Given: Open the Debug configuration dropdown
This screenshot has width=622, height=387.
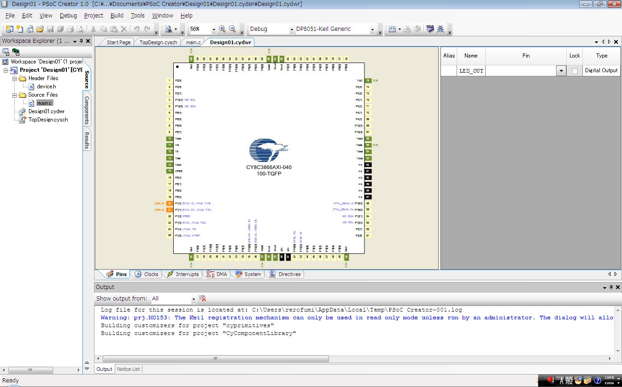Looking at the screenshot, I should click(292, 29).
